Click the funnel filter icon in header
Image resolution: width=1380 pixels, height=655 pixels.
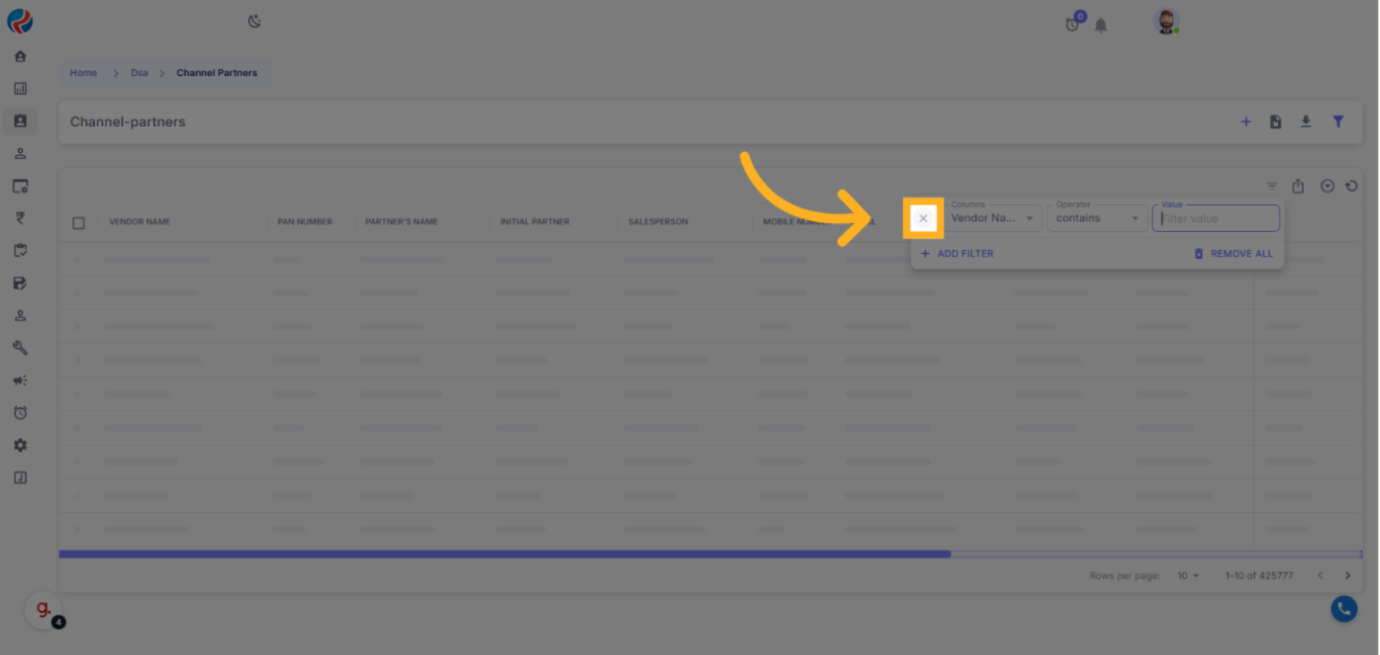click(x=1338, y=122)
